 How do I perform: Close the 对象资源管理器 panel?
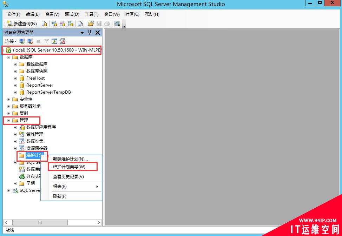coord(98,33)
